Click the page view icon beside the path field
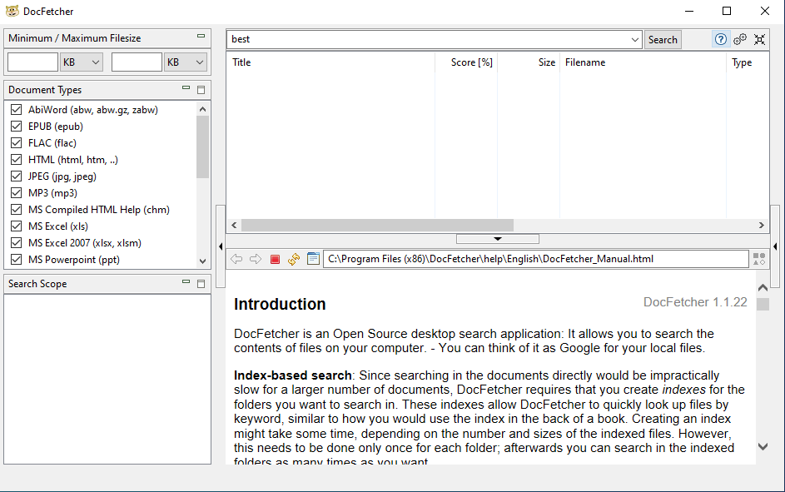The image size is (785, 492). (x=313, y=259)
